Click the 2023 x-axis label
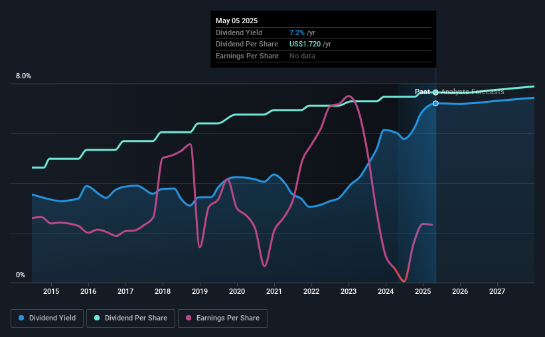 pos(349,291)
